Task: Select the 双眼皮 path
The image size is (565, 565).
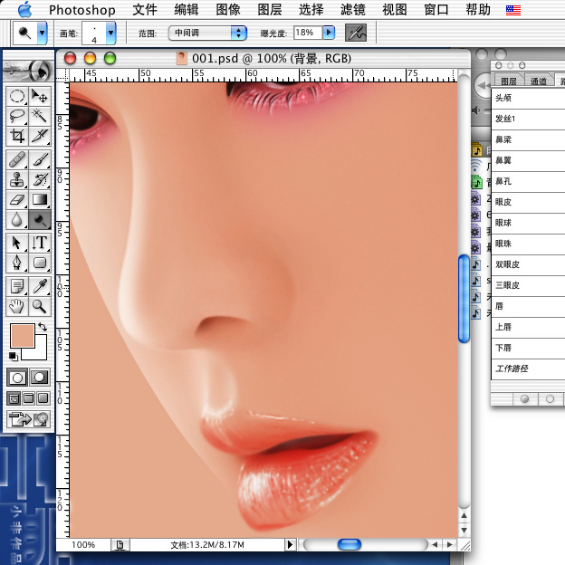Action: (x=528, y=264)
